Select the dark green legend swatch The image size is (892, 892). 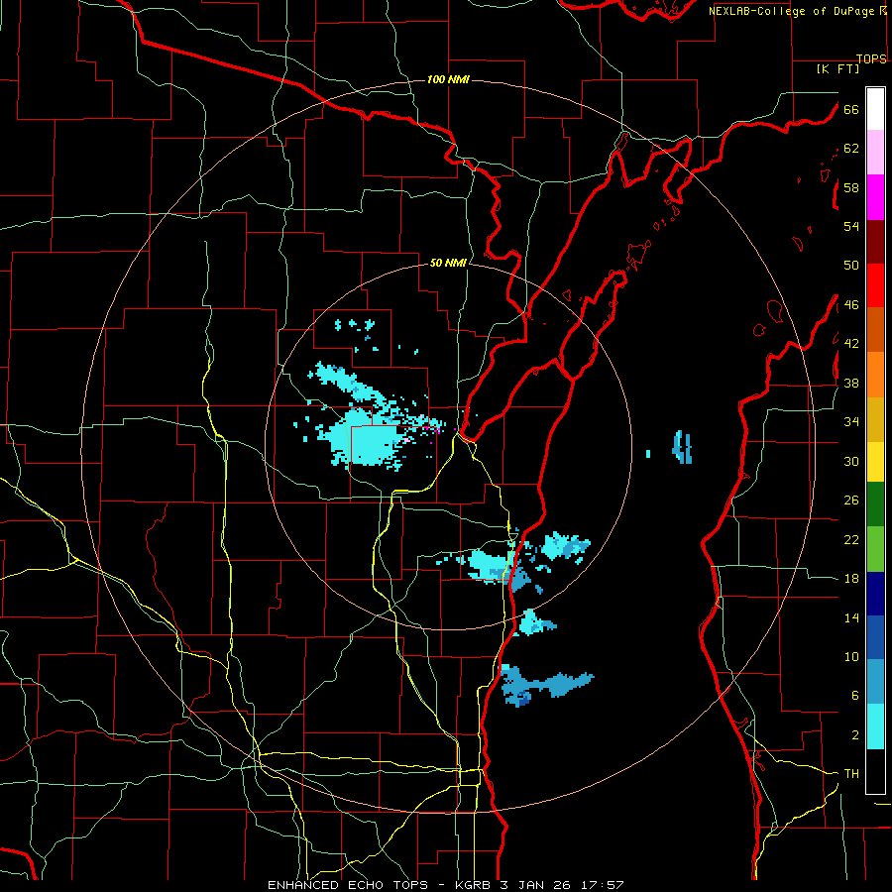(875, 504)
